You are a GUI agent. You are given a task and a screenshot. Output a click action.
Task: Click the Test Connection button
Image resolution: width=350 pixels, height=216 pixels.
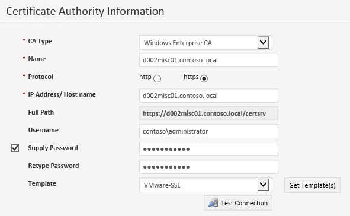238,203
